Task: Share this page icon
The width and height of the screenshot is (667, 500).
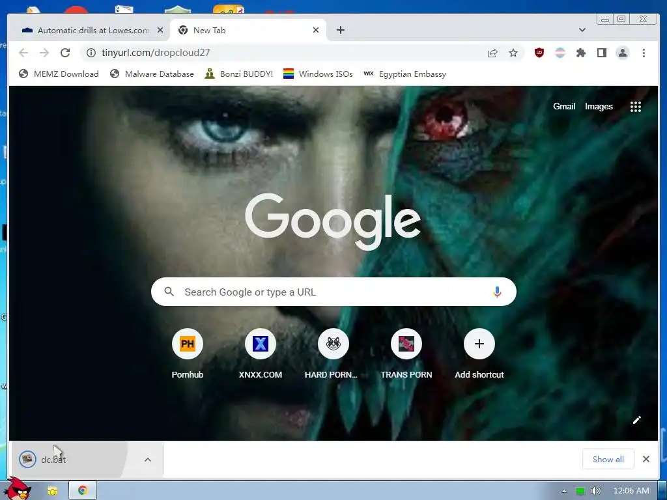Action: [x=492, y=53]
